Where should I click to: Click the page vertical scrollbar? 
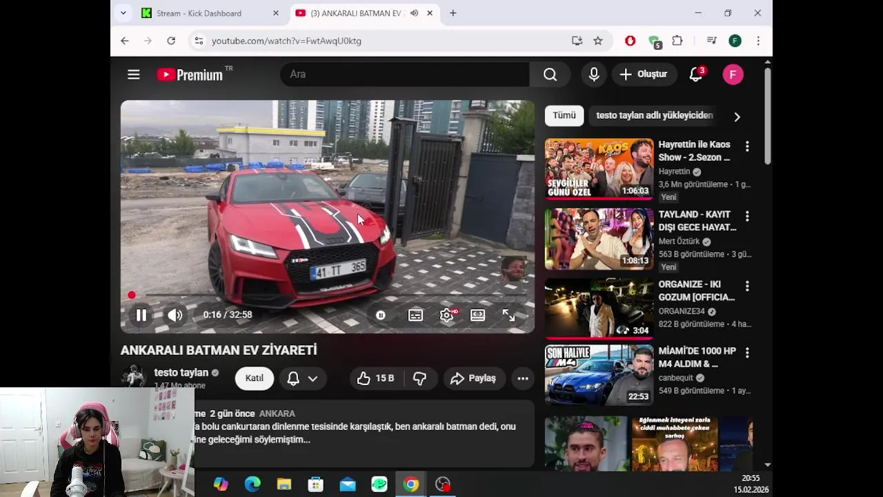pyautogui.click(x=767, y=116)
